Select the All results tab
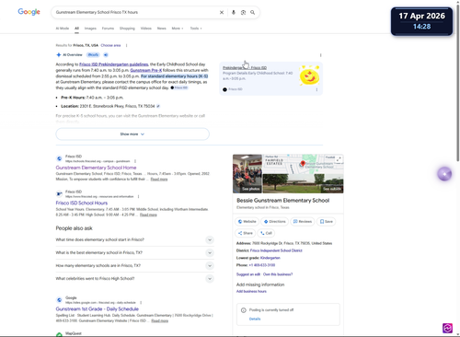This screenshot has height=337, width=460. tap(76, 29)
